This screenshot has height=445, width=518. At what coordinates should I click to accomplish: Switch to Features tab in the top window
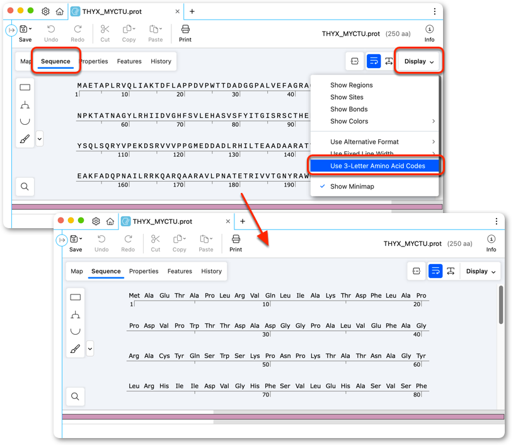tap(129, 61)
